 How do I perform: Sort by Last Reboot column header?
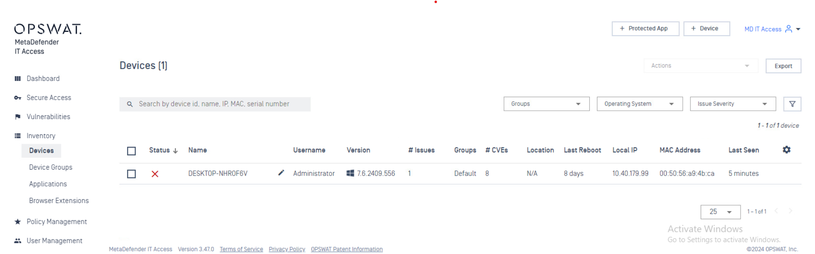click(582, 150)
